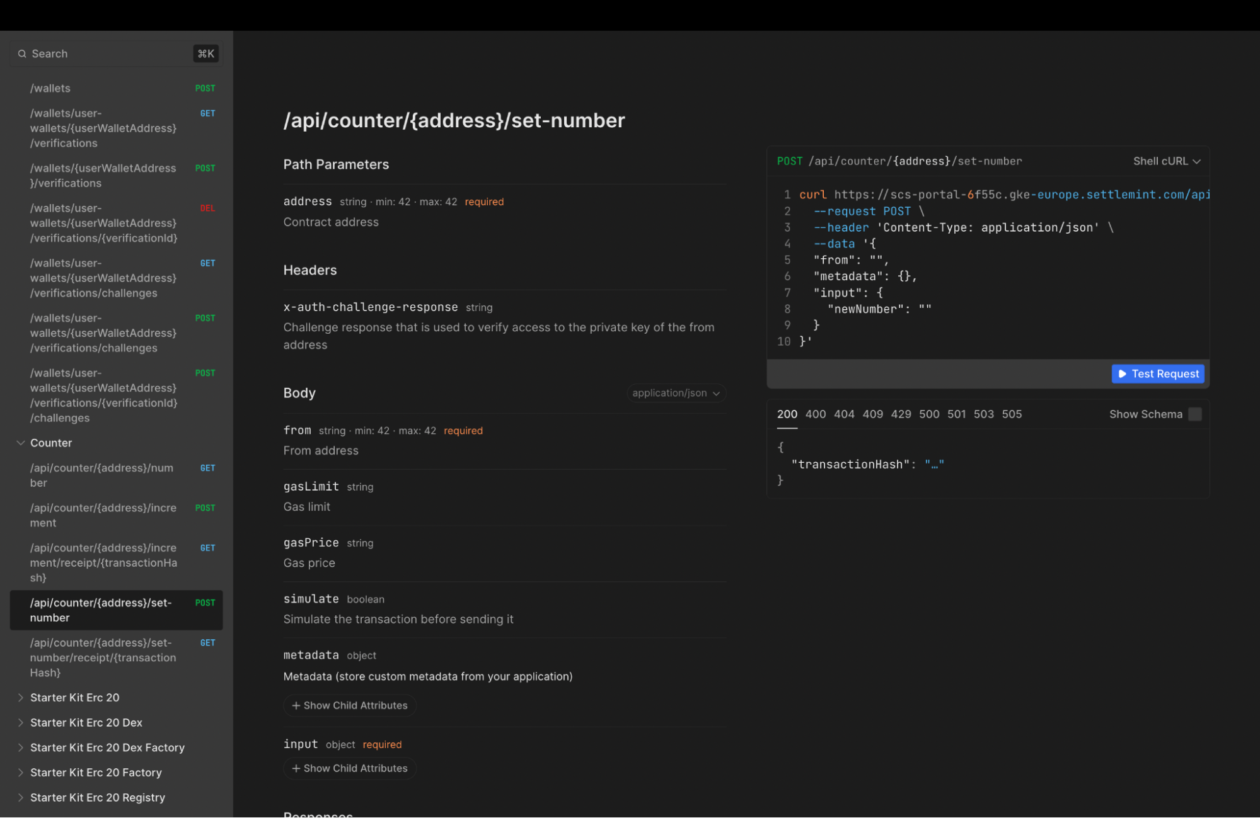Select the 503 response tab
This screenshot has width=1260, height=818.
point(983,414)
